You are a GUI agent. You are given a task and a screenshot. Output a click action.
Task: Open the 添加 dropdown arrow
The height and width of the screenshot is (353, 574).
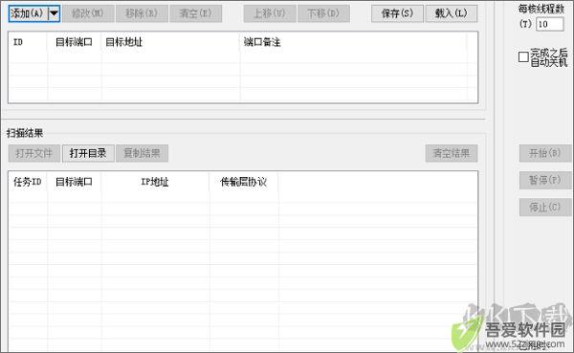[55, 14]
